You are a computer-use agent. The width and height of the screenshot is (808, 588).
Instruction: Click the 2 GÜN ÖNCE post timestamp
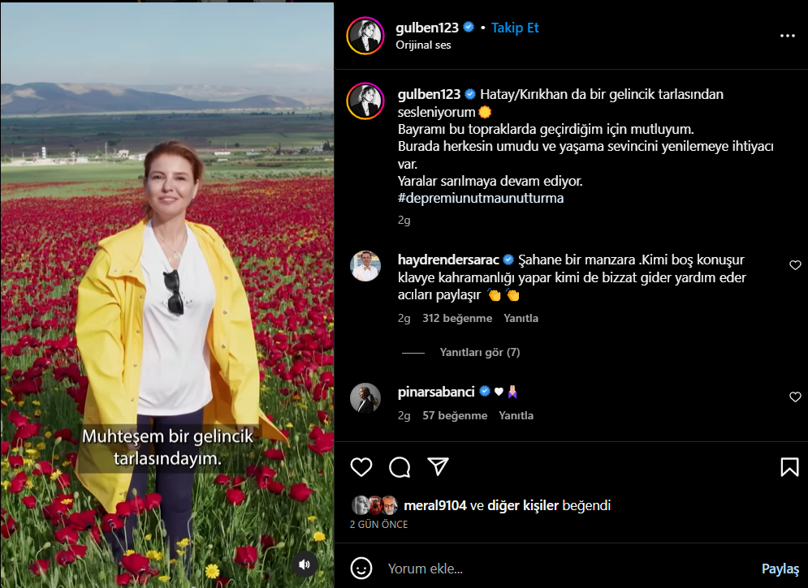378,525
